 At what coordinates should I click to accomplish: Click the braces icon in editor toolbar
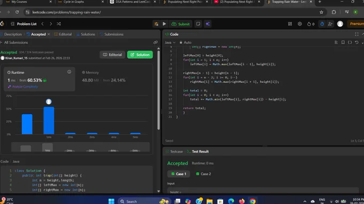(350, 42)
